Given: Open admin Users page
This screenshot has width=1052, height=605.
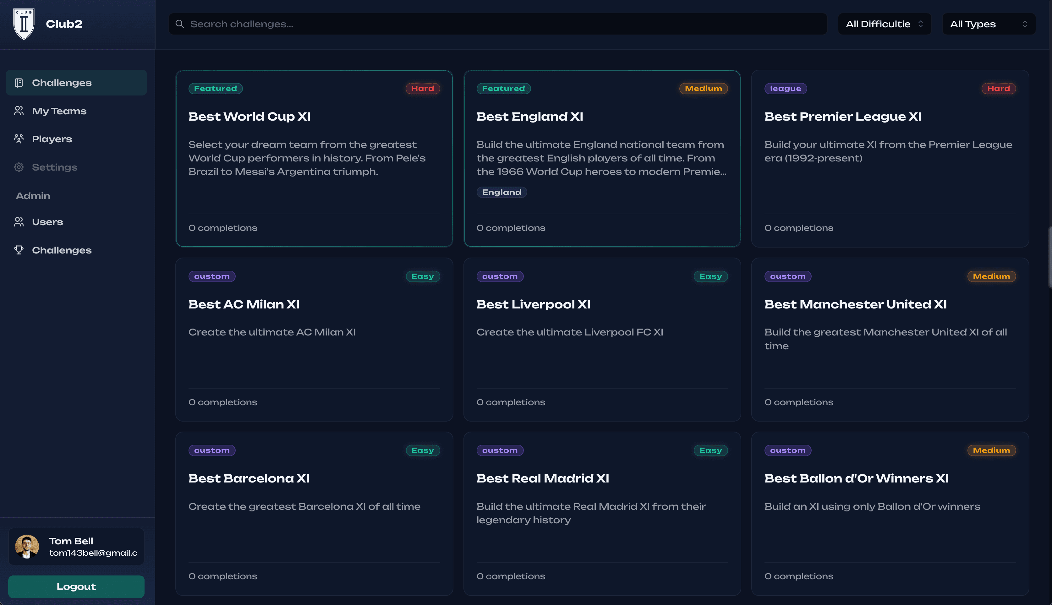Looking at the screenshot, I should 76,222.
